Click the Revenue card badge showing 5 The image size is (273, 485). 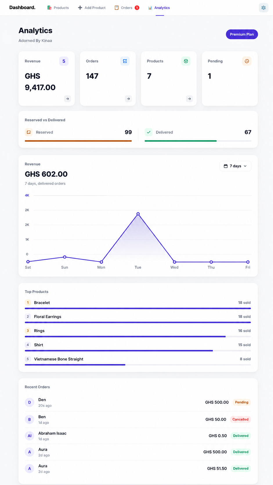pyautogui.click(x=64, y=61)
